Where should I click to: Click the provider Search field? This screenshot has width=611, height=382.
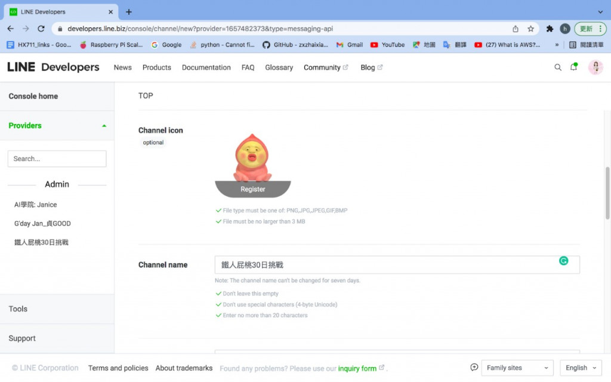click(x=57, y=159)
